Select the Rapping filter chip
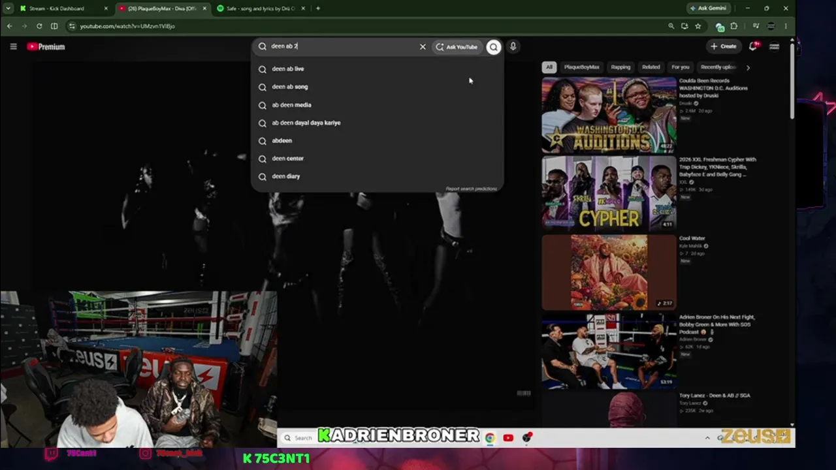This screenshot has width=836, height=470. [x=620, y=67]
